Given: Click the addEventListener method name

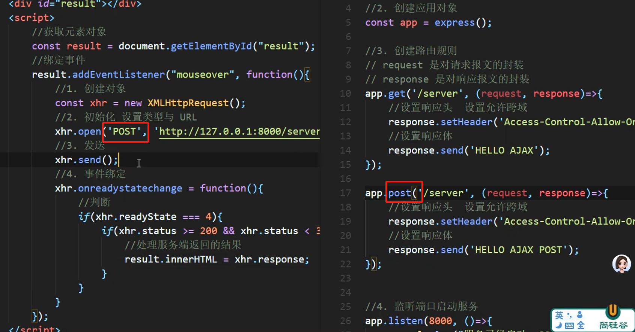Looking at the screenshot, I should click(119, 74).
